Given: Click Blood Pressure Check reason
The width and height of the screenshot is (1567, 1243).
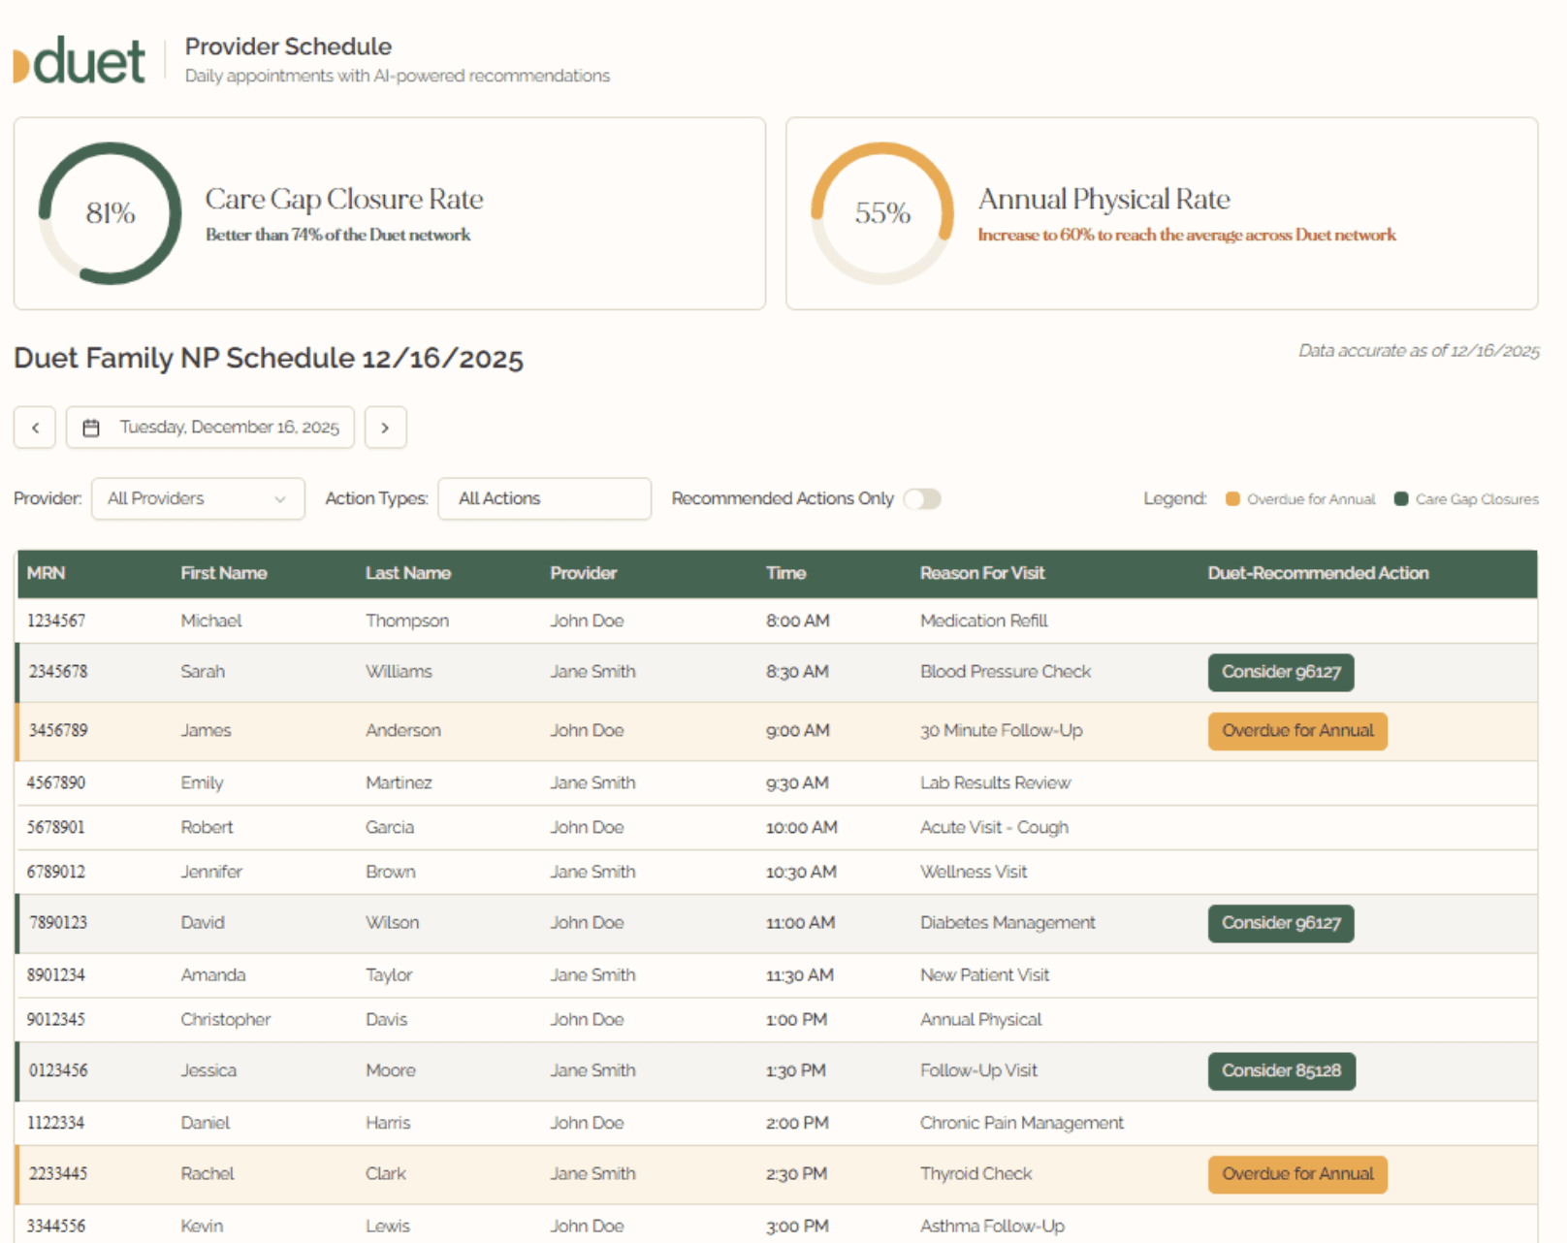Looking at the screenshot, I should tap(1006, 672).
